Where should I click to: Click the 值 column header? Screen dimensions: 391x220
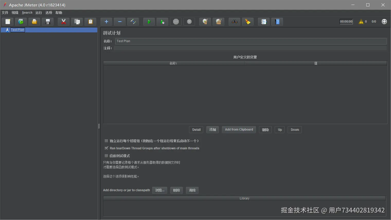316,63
